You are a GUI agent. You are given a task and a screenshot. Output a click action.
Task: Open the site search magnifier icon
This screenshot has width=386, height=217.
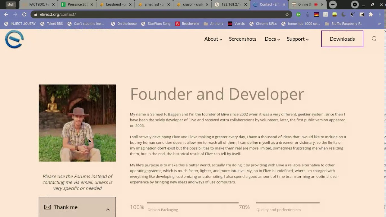pyautogui.click(x=374, y=39)
